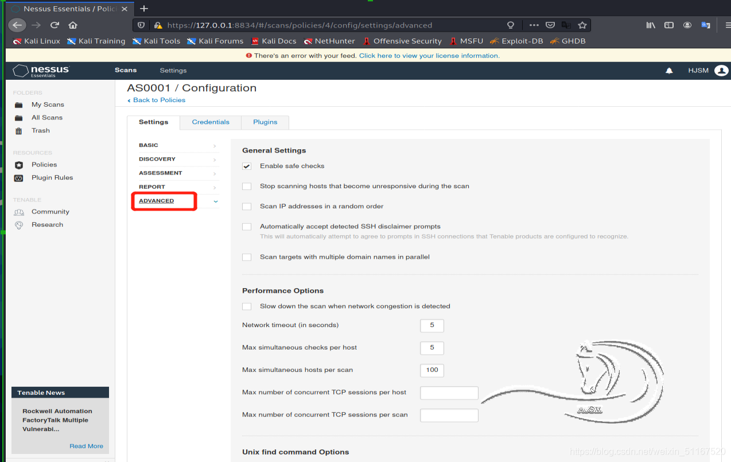
Task: Open the HJSM user profile avatar
Action: 721,71
